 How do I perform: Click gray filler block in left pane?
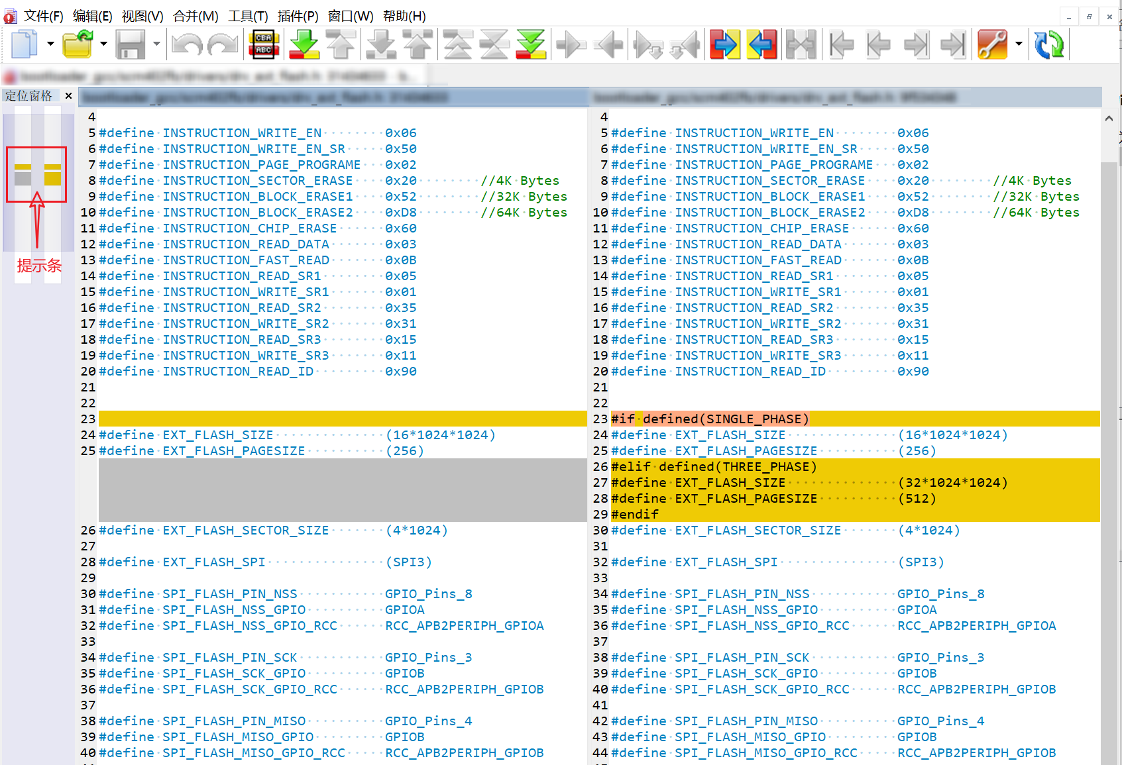click(343, 490)
